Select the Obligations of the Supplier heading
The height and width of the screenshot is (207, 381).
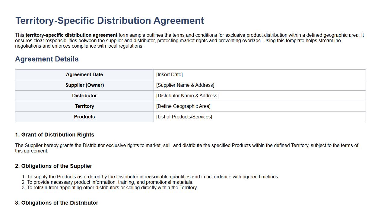click(53, 166)
